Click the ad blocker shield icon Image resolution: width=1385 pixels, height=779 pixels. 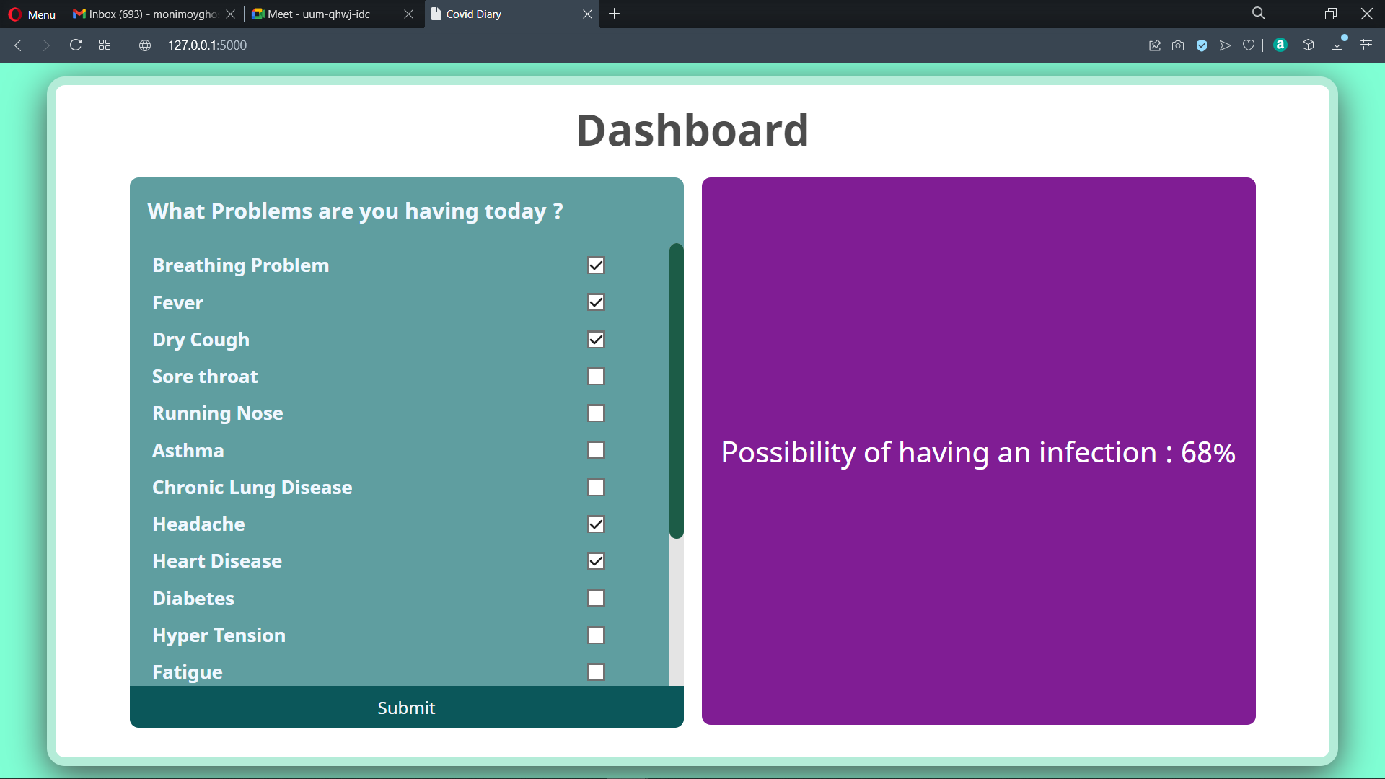[x=1202, y=45]
